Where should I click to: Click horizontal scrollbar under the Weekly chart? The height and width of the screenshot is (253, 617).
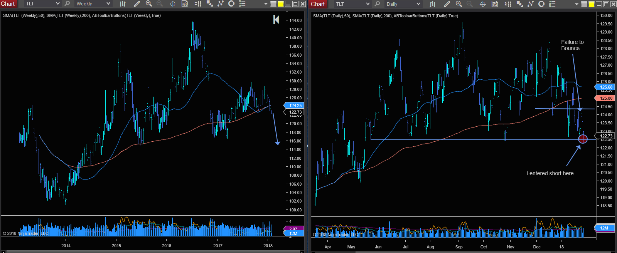point(153,251)
